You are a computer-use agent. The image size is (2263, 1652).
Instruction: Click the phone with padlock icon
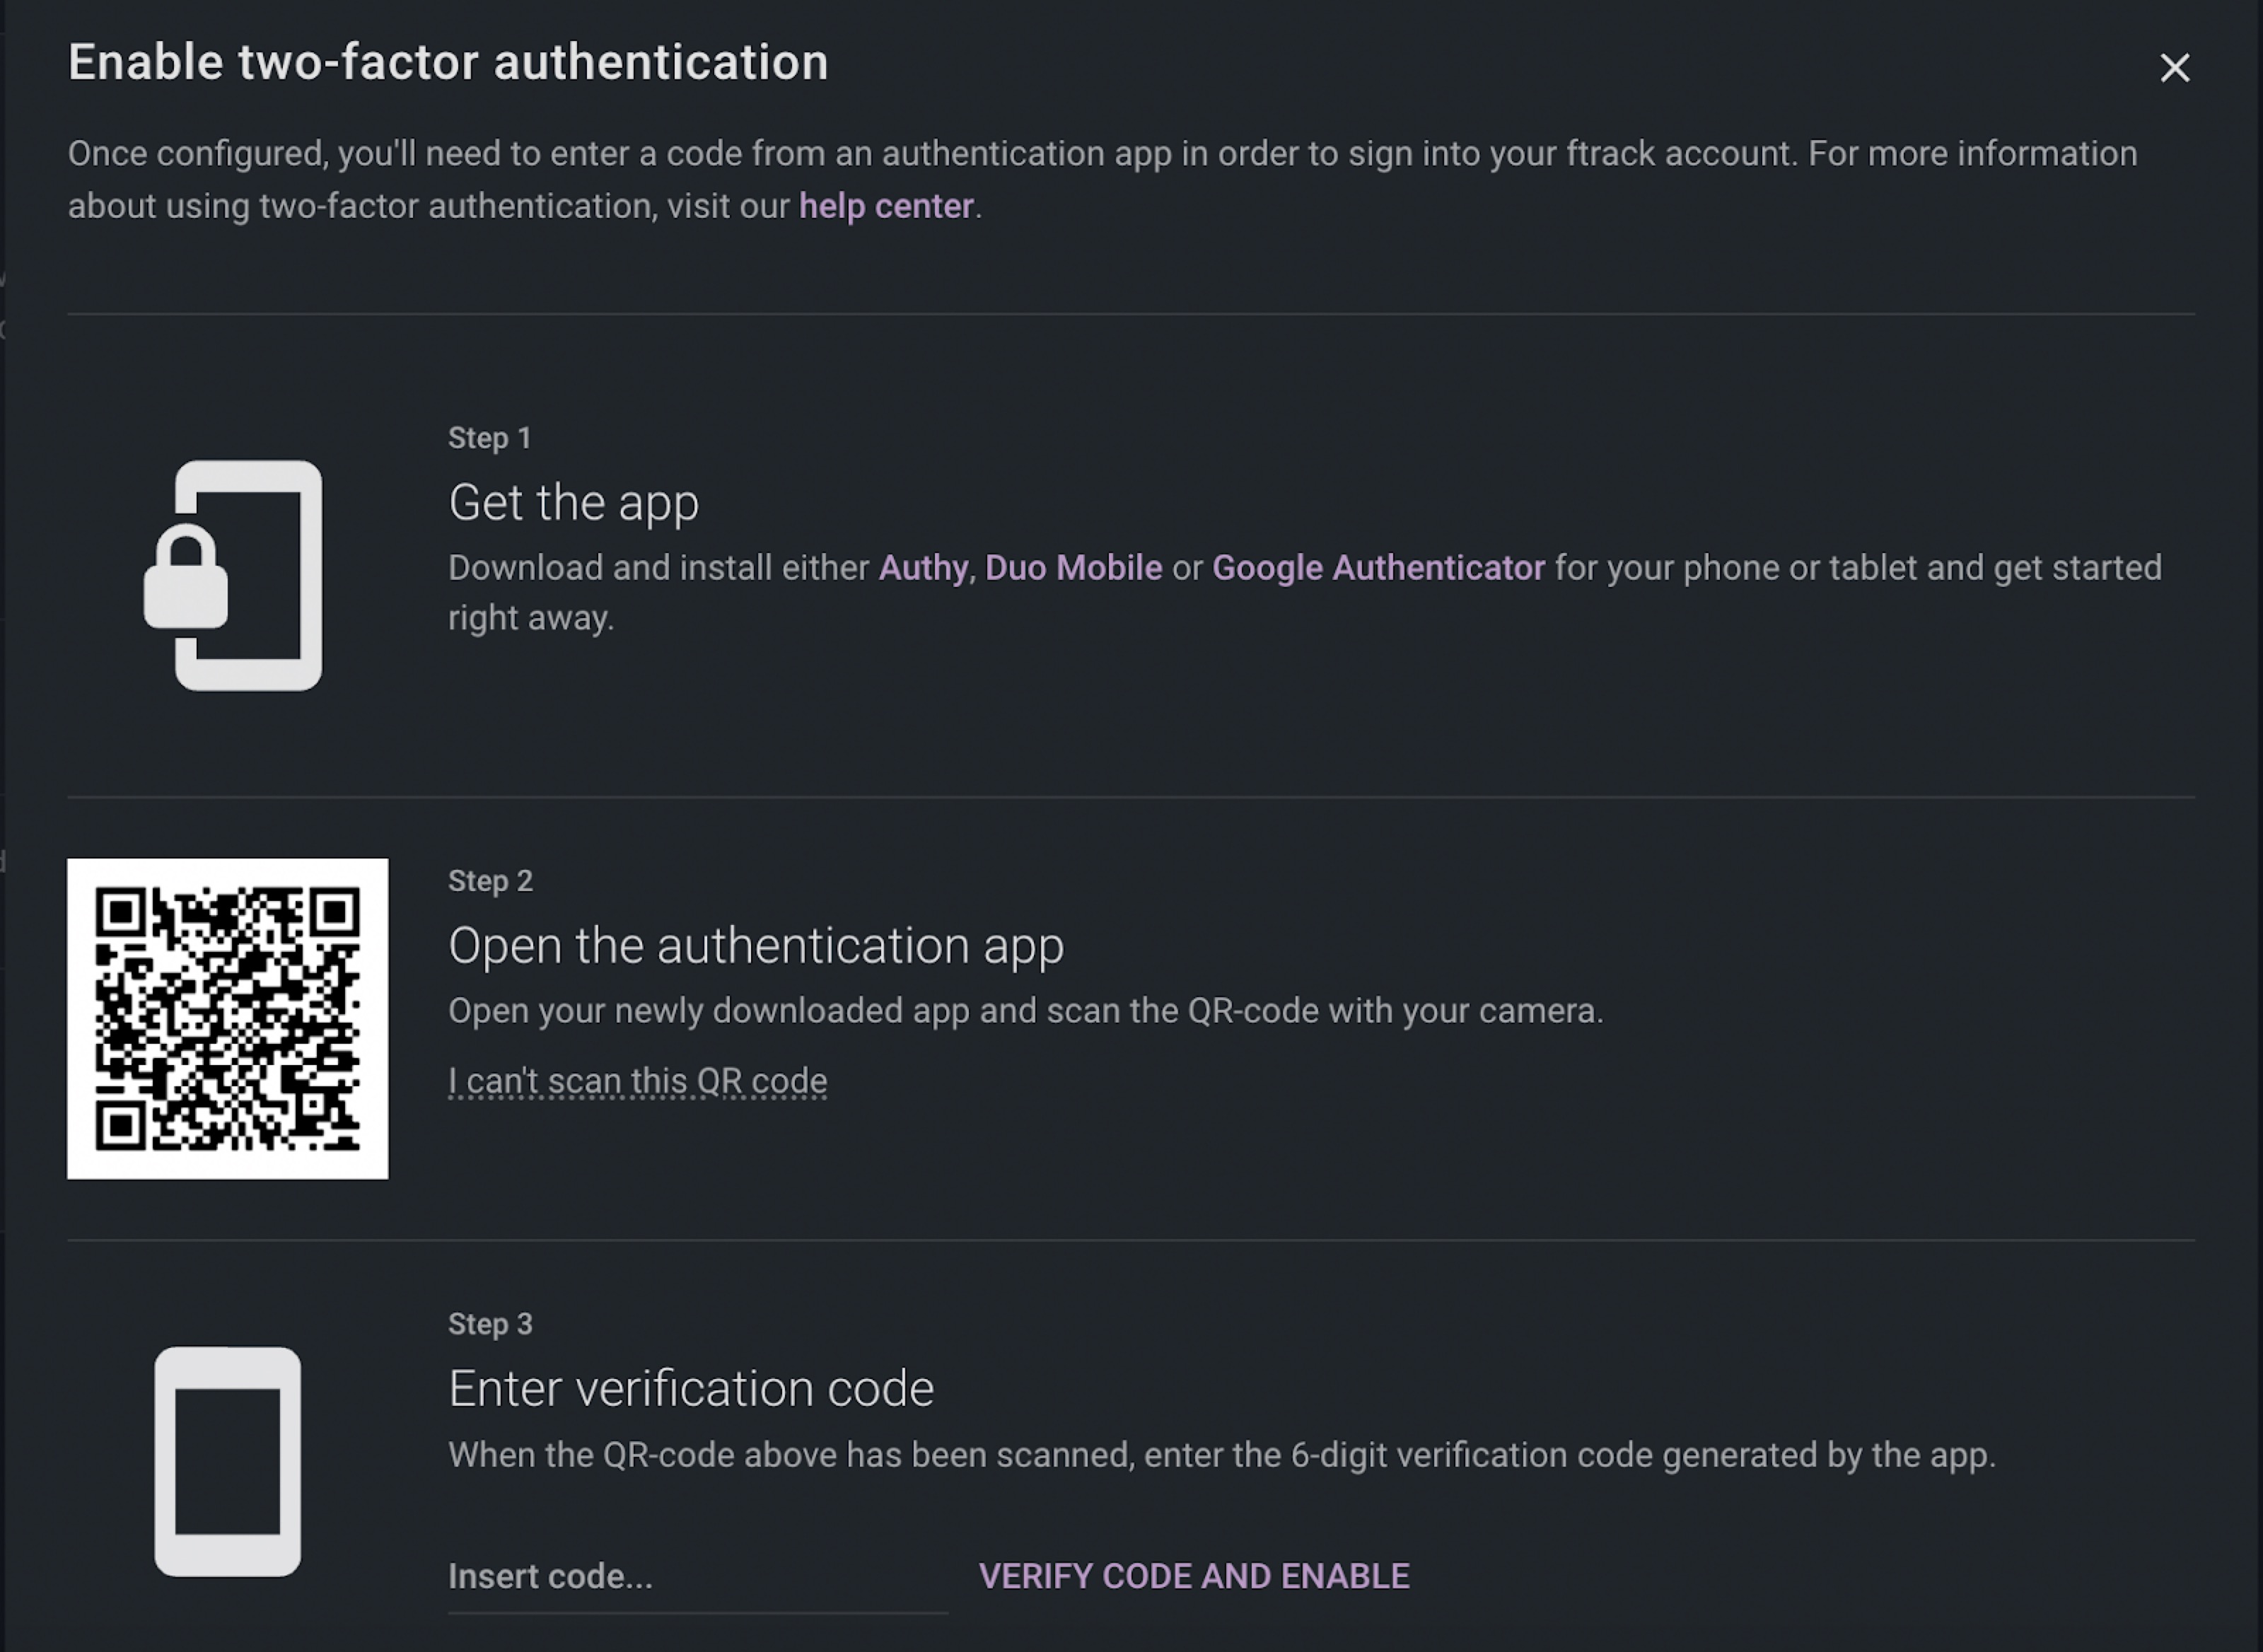(234, 575)
